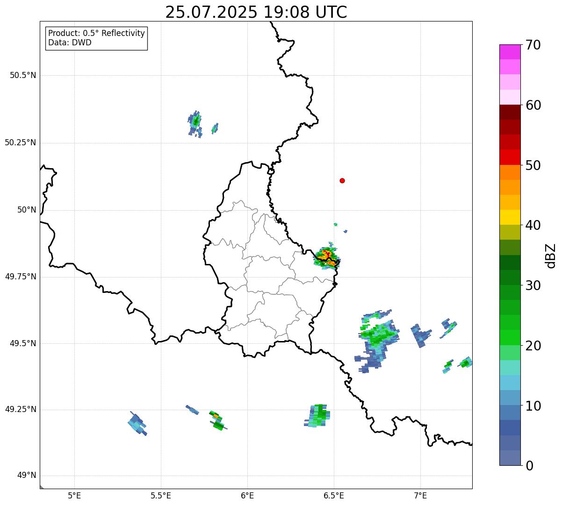Click the '49.5°N' latitude label
Viewport: 562px width, 505px height.
point(23,343)
